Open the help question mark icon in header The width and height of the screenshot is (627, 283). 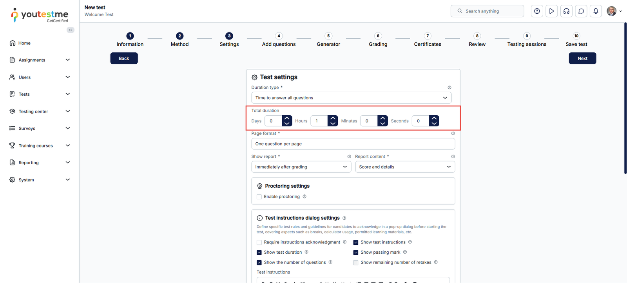[537, 11]
